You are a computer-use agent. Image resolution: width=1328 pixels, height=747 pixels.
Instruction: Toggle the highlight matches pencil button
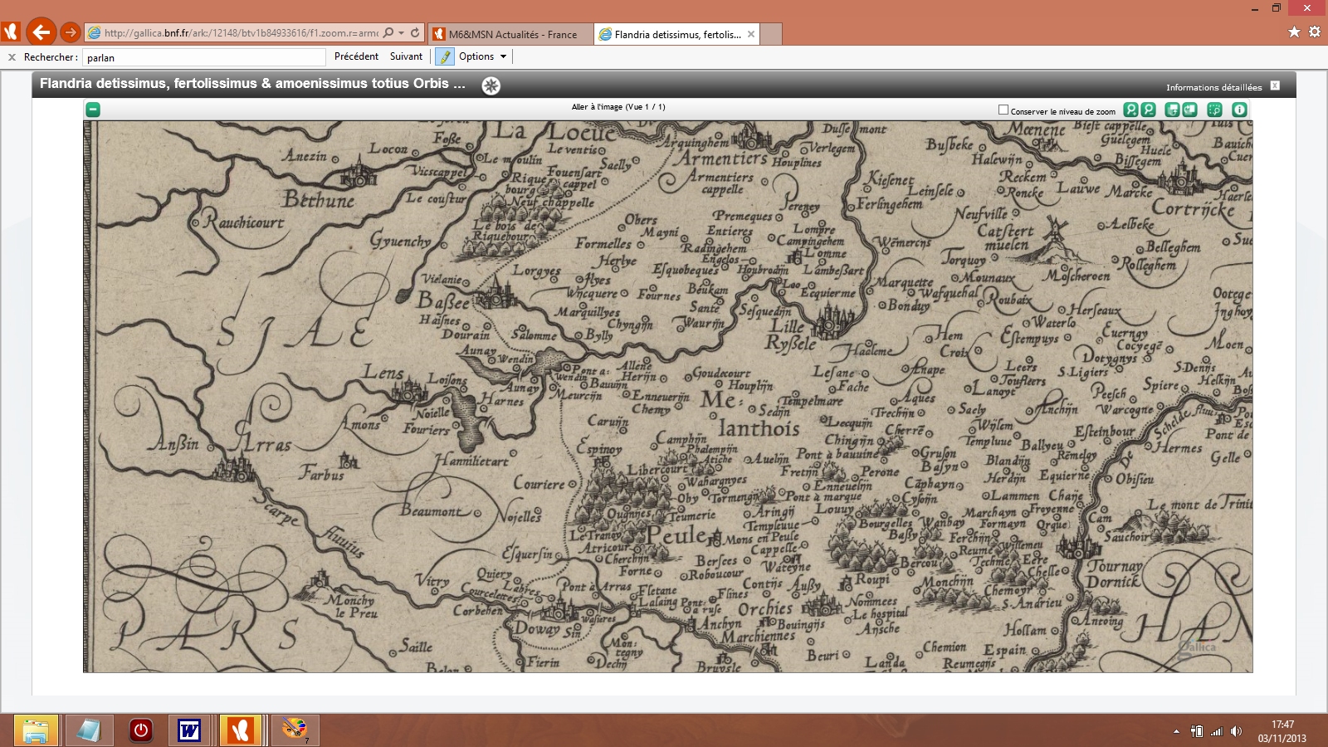click(445, 56)
